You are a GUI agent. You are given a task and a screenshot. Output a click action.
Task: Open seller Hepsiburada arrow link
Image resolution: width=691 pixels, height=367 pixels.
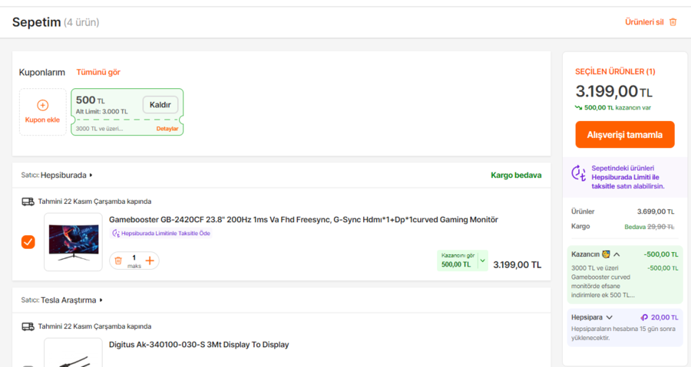pos(91,175)
